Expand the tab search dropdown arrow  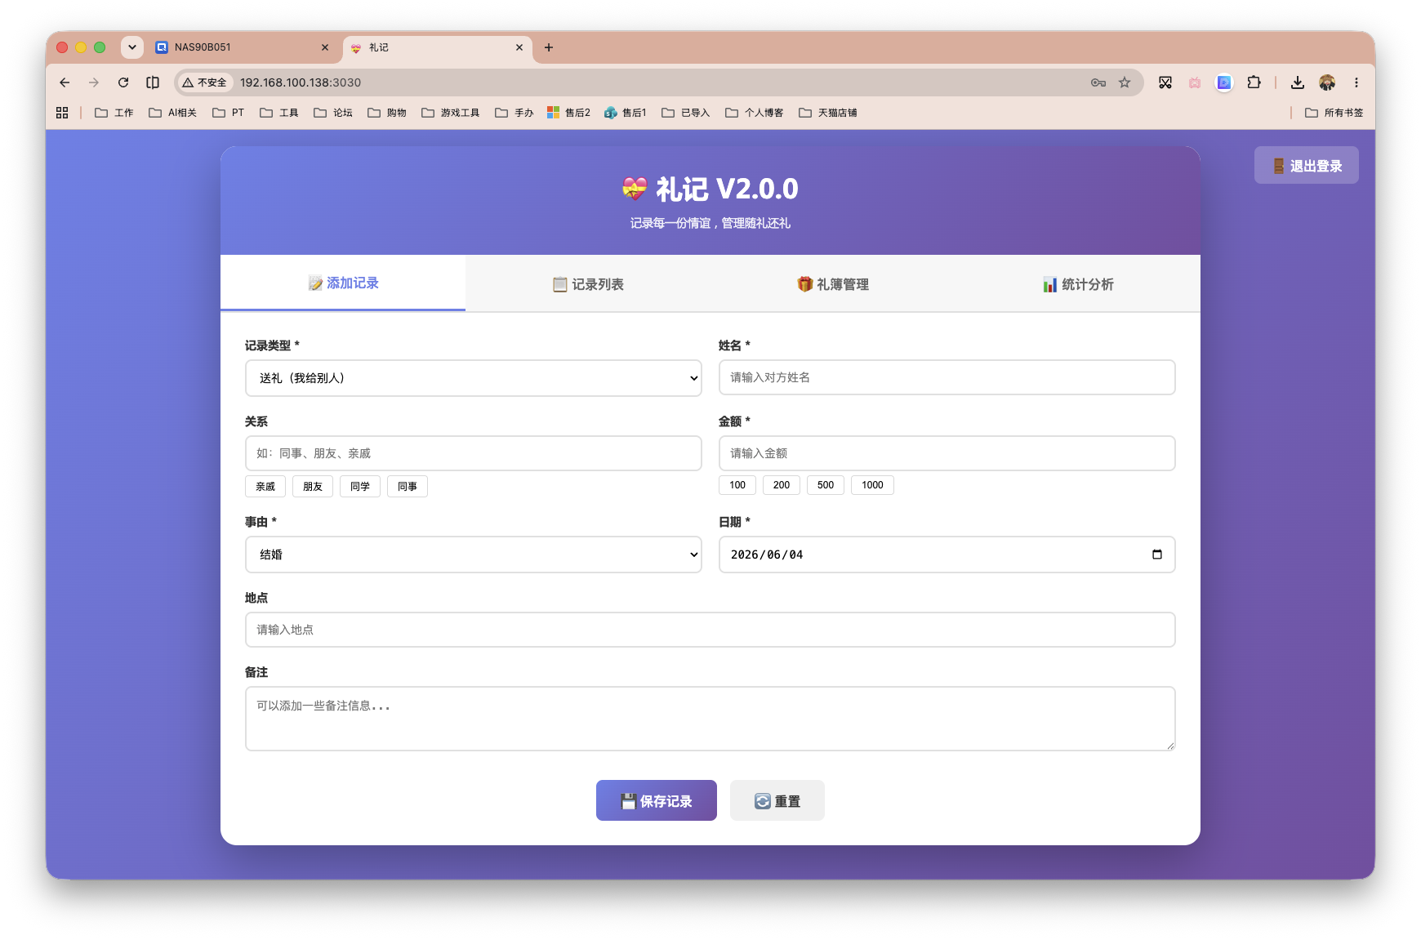click(x=132, y=47)
